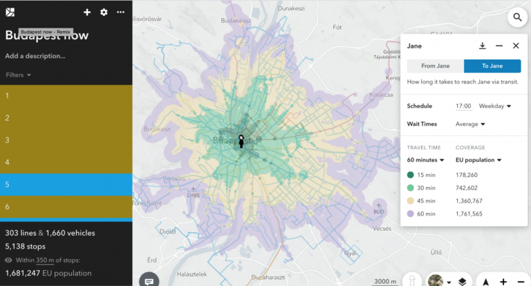Open the map layers stack icon

pyautogui.click(x=462, y=282)
